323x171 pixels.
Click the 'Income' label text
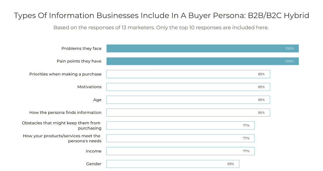(94, 151)
